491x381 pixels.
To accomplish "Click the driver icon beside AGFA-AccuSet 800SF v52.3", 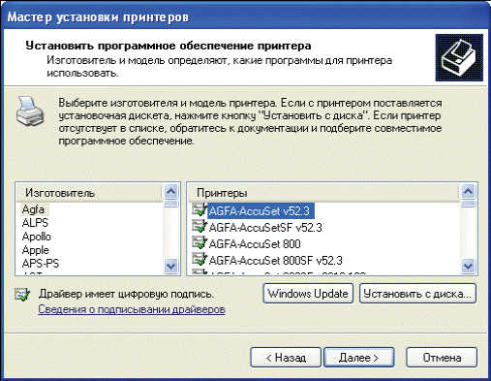I will click(x=199, y=260).
